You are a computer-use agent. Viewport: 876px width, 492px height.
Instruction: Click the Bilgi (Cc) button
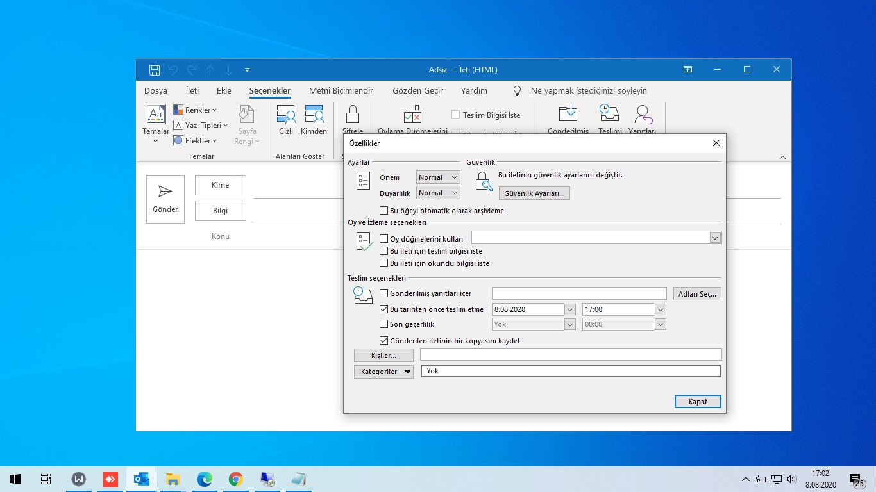[x=221, y=211]
